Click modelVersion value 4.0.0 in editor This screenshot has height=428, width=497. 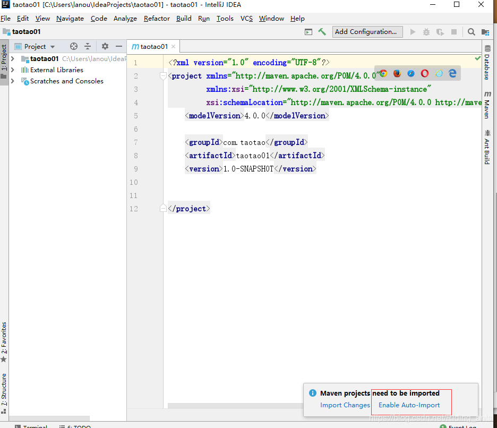point(255,116)
